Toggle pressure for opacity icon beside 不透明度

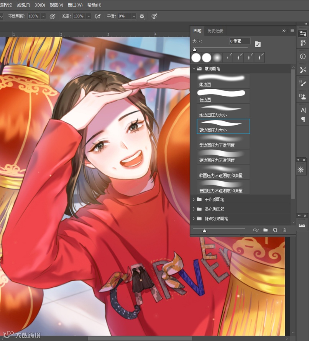[x=52, y=16]
